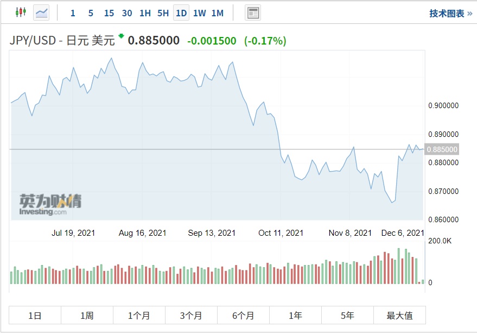Select the 5H interval
The image size is (477, 333).
point(163,13)
